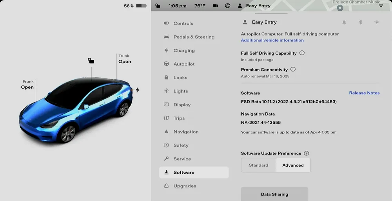The height and width of the screenshot is (201, 392).
Task: Open the Controls menu
Action: pos(194,23)
